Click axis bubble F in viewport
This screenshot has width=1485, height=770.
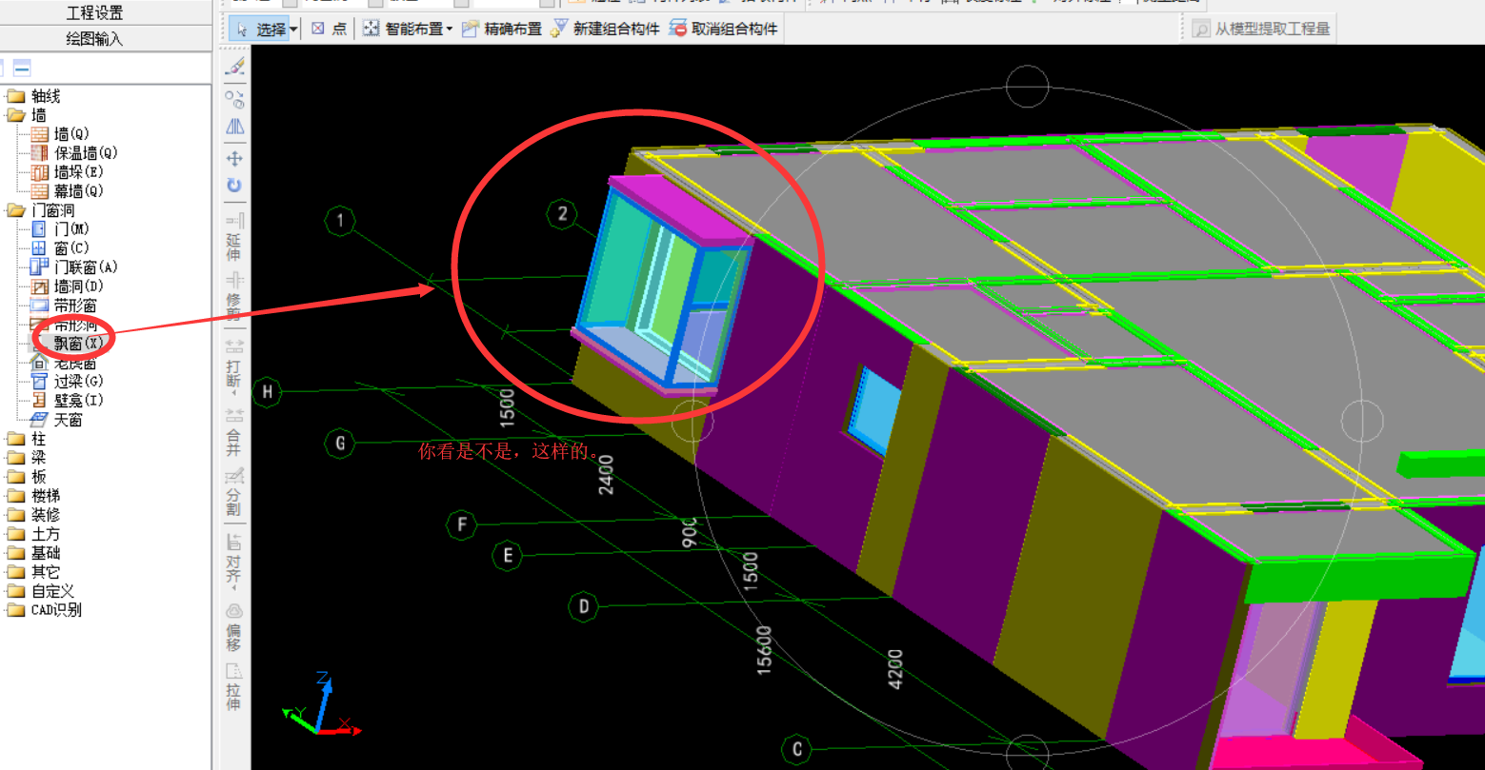pos(462,524)
